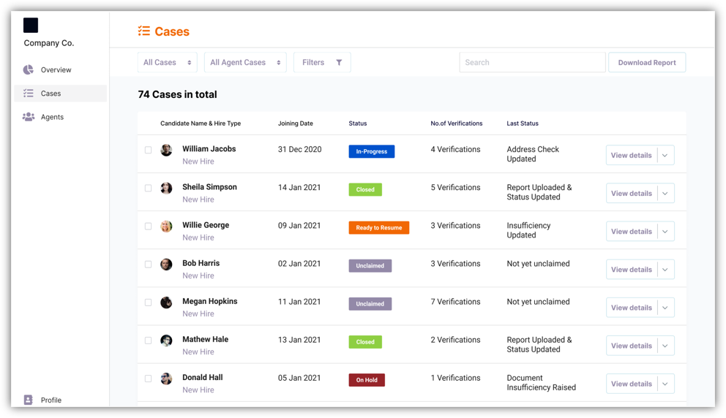Click the Download Report button
Screen dimensions: 726x418
pos(647,62)
